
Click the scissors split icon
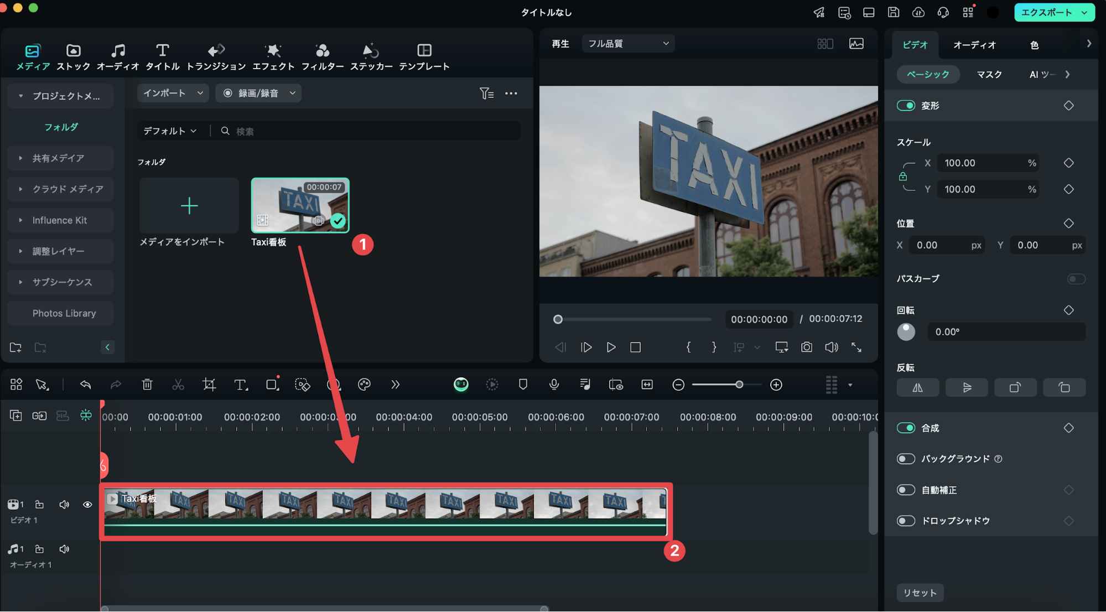pos(178,385)
